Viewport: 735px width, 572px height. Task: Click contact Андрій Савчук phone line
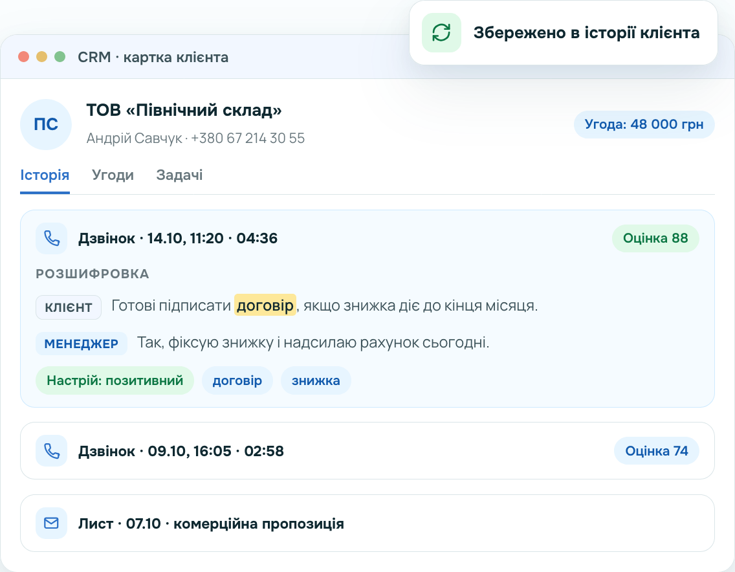[195, 138]
